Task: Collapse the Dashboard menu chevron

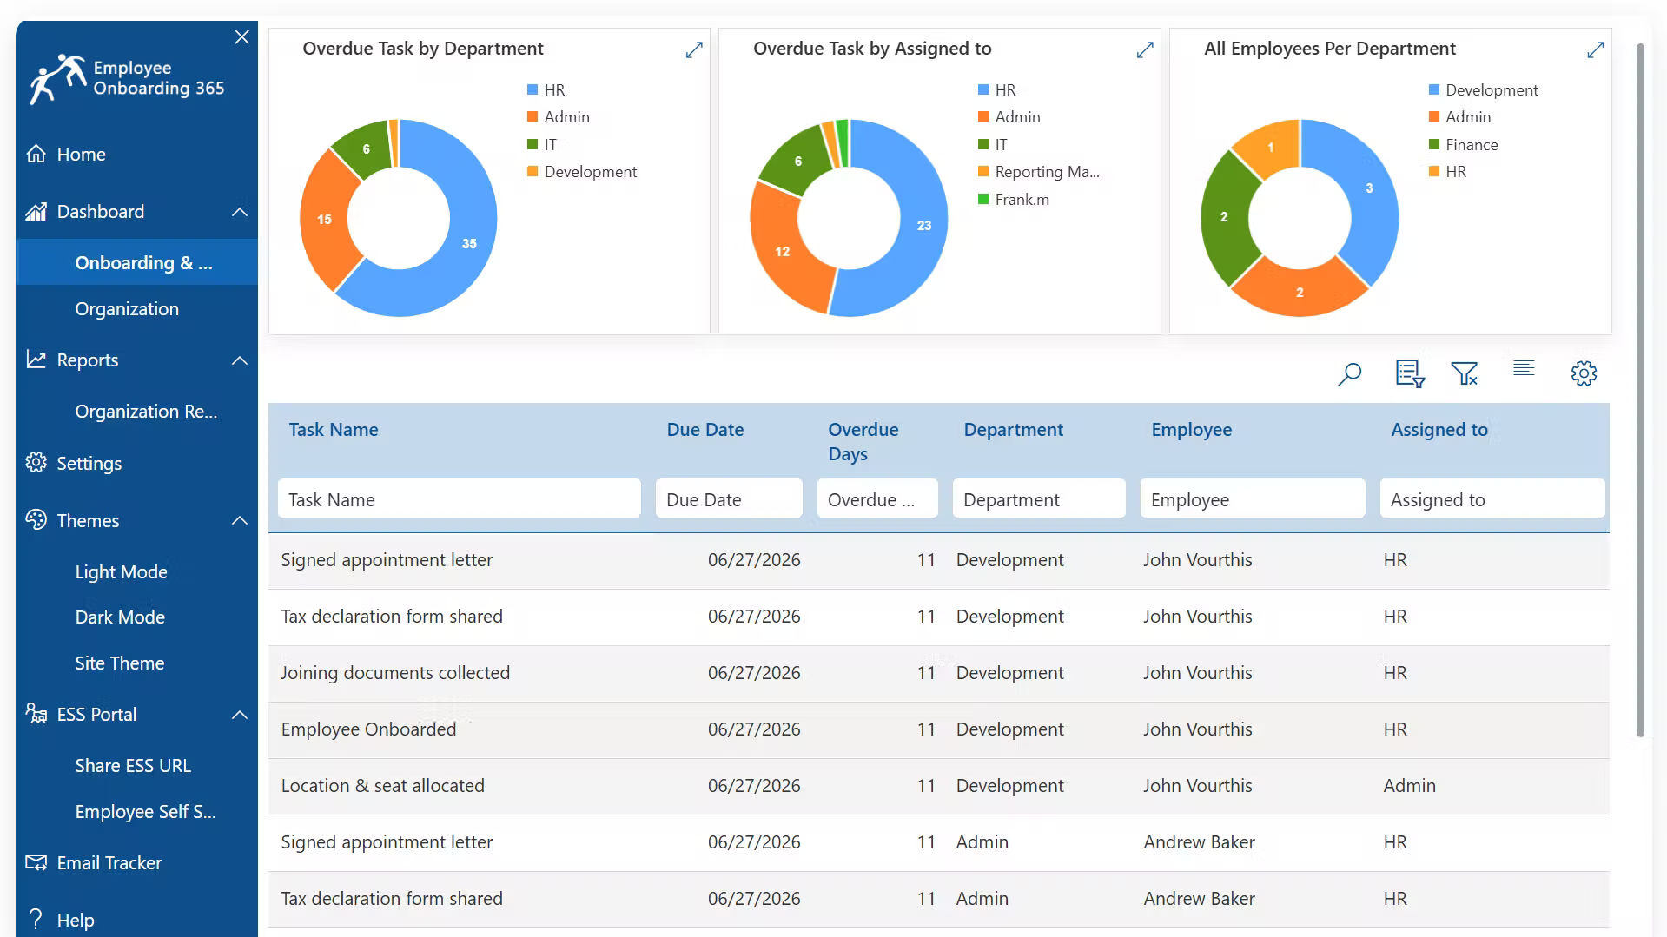Action: pos(240,212)
